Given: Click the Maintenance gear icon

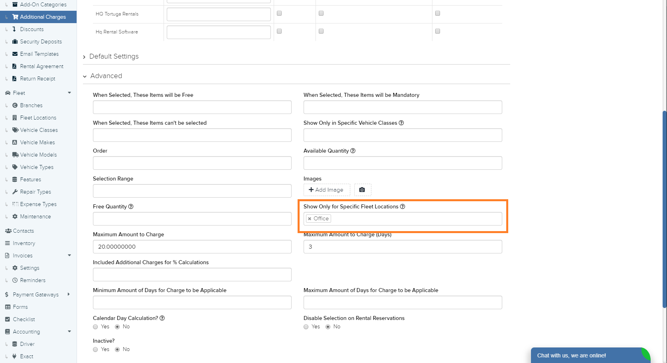Looking at the screenshot, I should [x=15, y=216].
